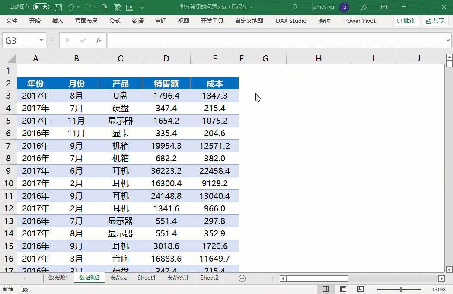Viewport: 453px width, 294px height.
Task: Click the 批注 comments button
Action: coord(406,21)
